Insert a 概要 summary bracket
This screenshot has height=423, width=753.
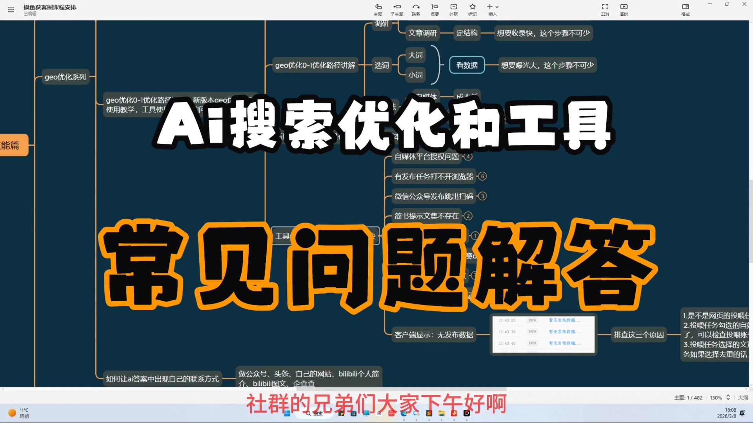[435, 10]
